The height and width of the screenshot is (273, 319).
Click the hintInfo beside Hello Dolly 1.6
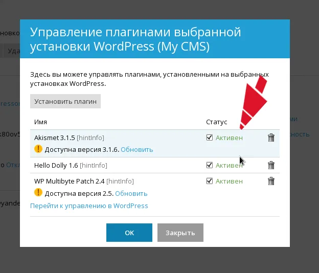(94, 166)
